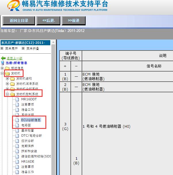The image size is (173, 175).
Task: Click the 信号名称 column header
Action: (154, 66)
